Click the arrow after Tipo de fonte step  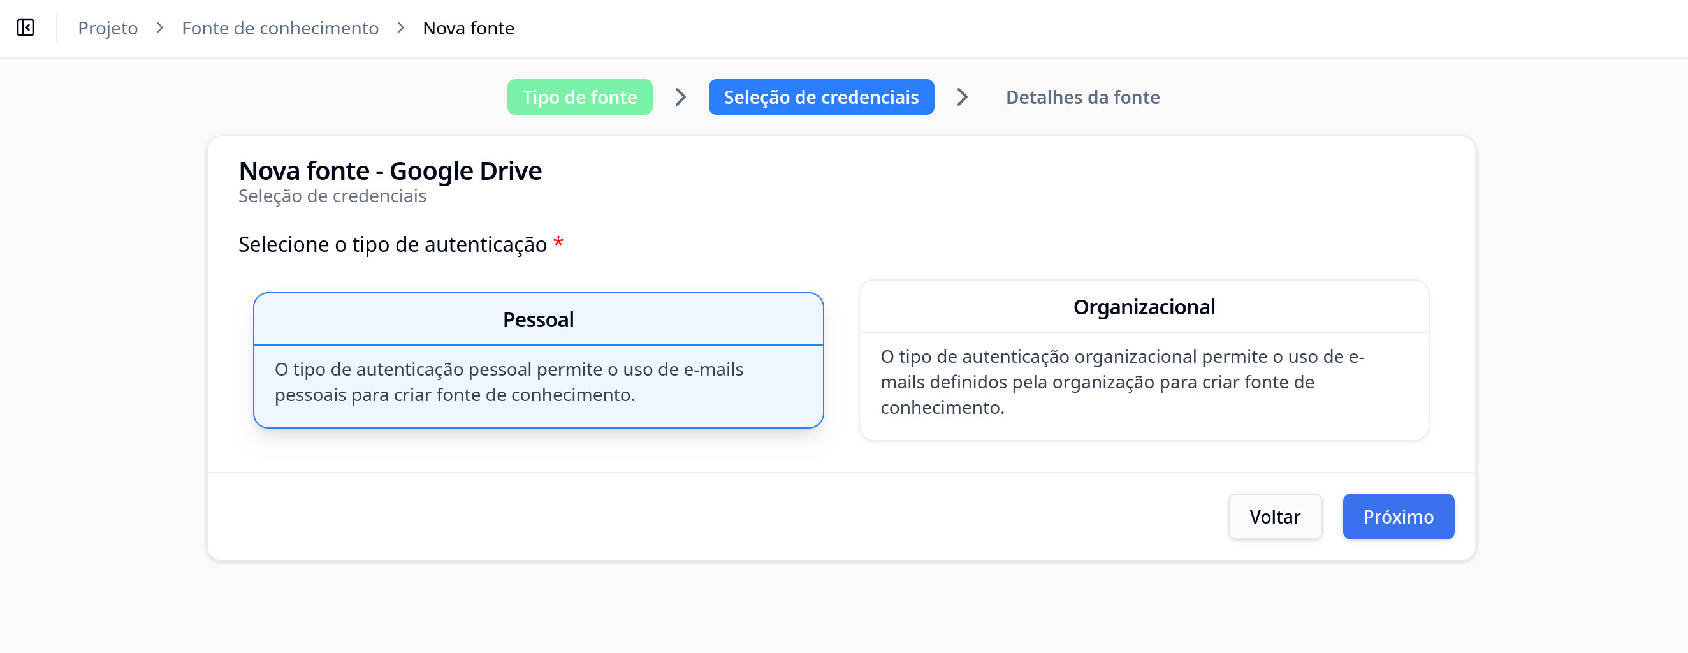[x=680, y=97]
